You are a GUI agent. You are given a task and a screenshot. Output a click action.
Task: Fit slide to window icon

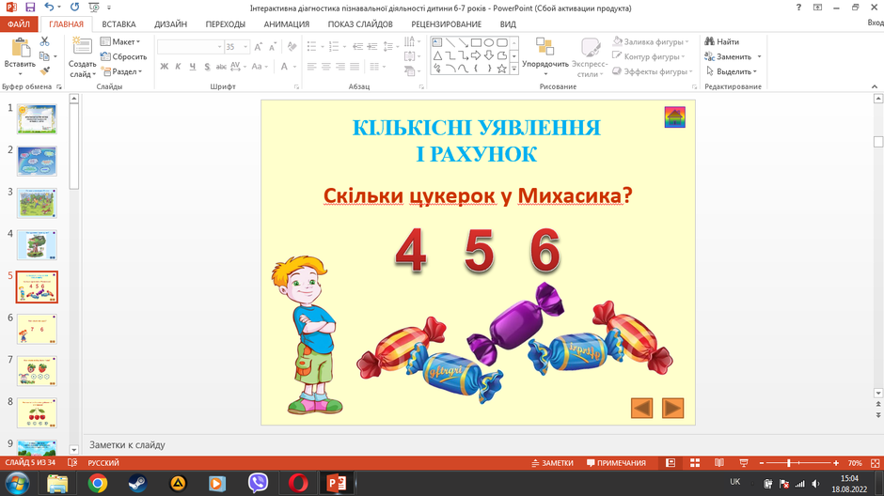875,463
